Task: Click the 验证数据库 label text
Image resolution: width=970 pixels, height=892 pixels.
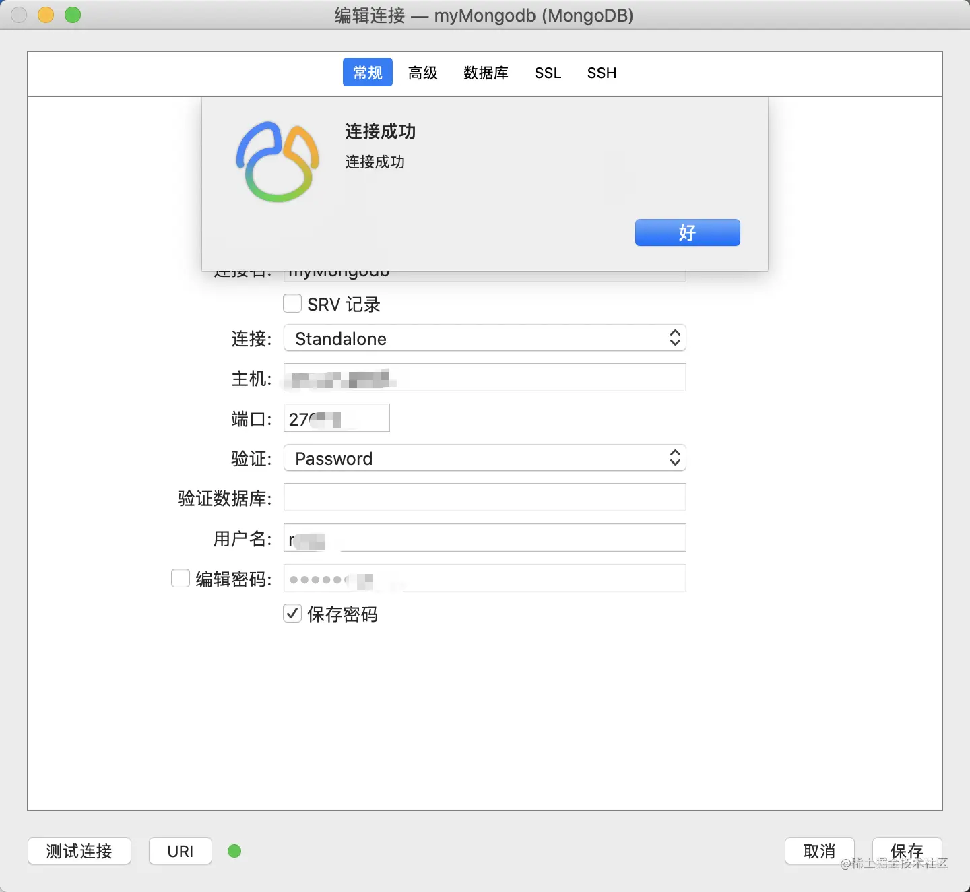Action: tap(224, 499)
